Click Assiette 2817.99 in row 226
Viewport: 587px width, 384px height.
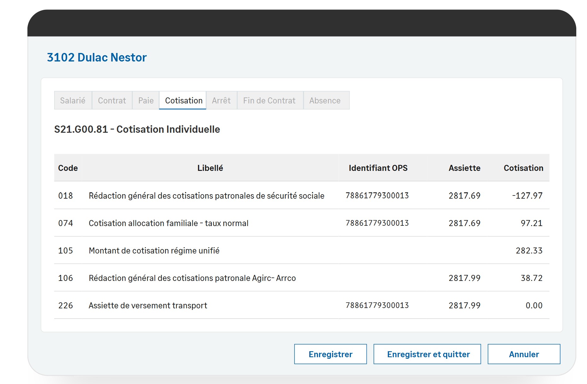pos(464,305)
